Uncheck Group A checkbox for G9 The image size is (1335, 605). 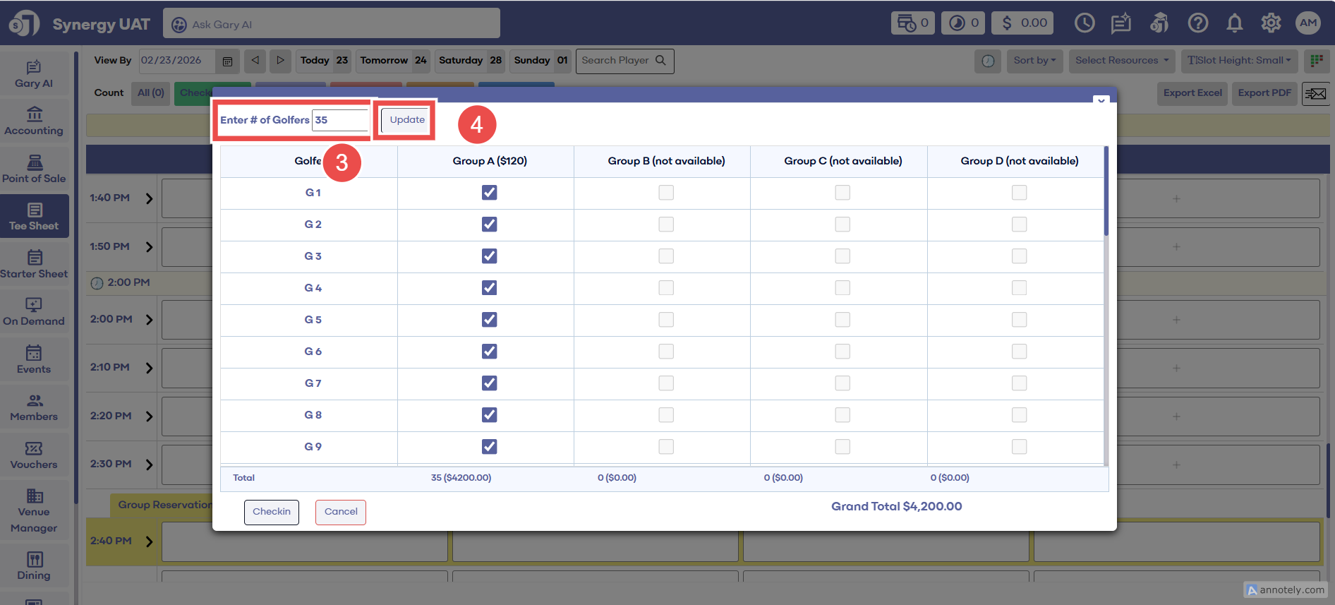point(489,447)
